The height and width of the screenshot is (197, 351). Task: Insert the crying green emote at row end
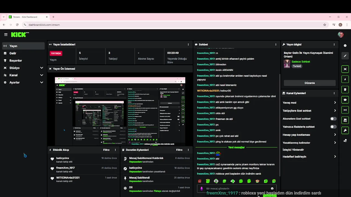pos(274,181)
